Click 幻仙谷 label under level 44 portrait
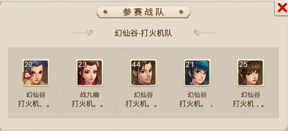 pos(144,95)
